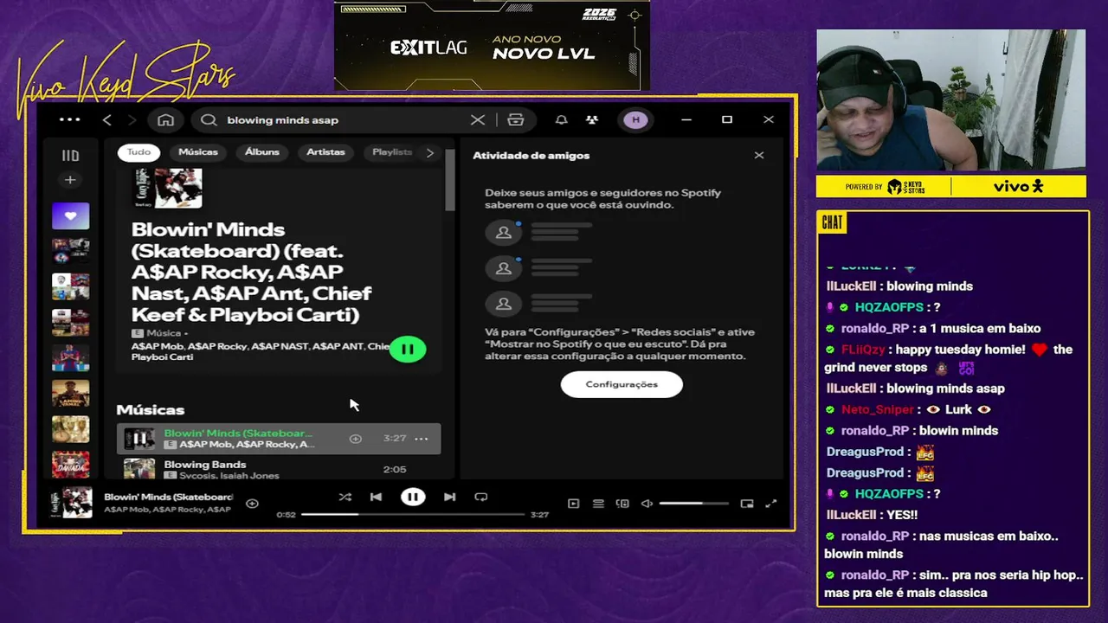Add now playing song to library

click(x=252, y=504)
